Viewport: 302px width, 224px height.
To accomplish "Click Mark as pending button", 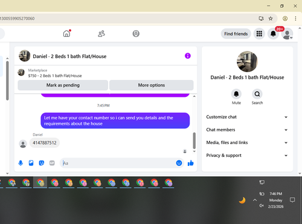I will tap(63, 85).
